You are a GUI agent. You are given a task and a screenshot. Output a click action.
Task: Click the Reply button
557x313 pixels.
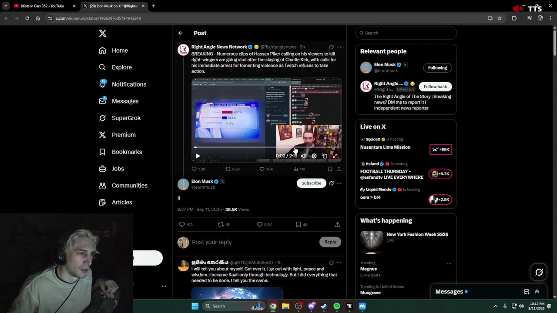pos(330,242)
